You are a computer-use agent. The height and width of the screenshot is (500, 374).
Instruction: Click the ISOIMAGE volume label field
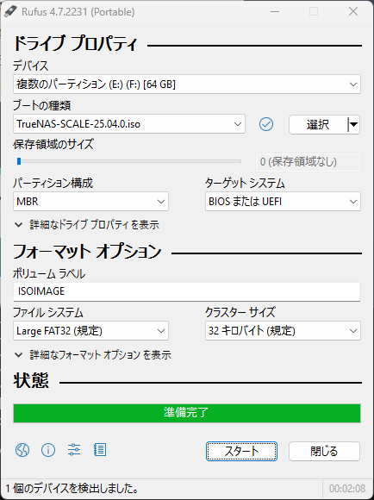click(x=187, y=291)
